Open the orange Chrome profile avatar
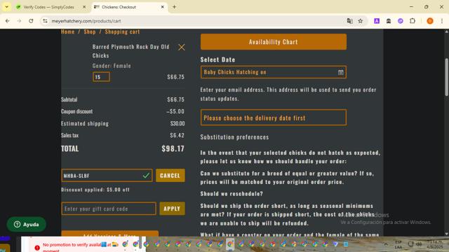Screen dimensions: 449x252 tap(430, 21)
